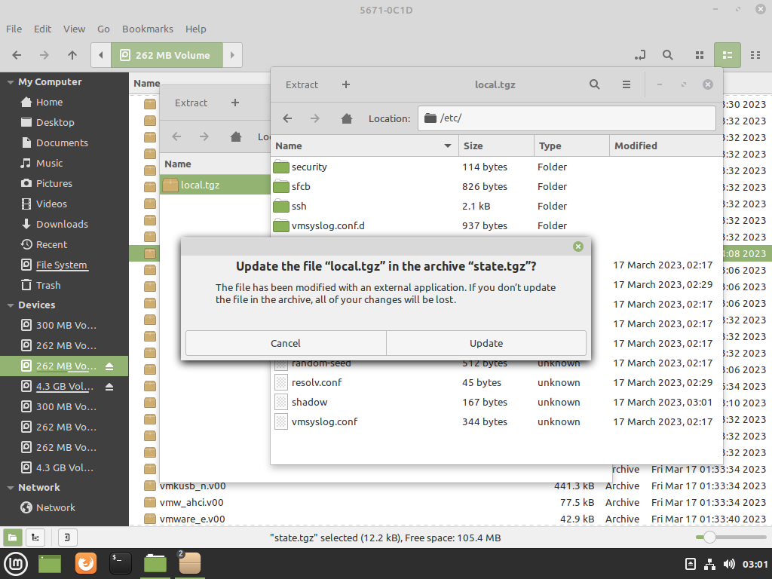
Task: Open hamburger menu in local.tgz window
Action: (626, 84)
